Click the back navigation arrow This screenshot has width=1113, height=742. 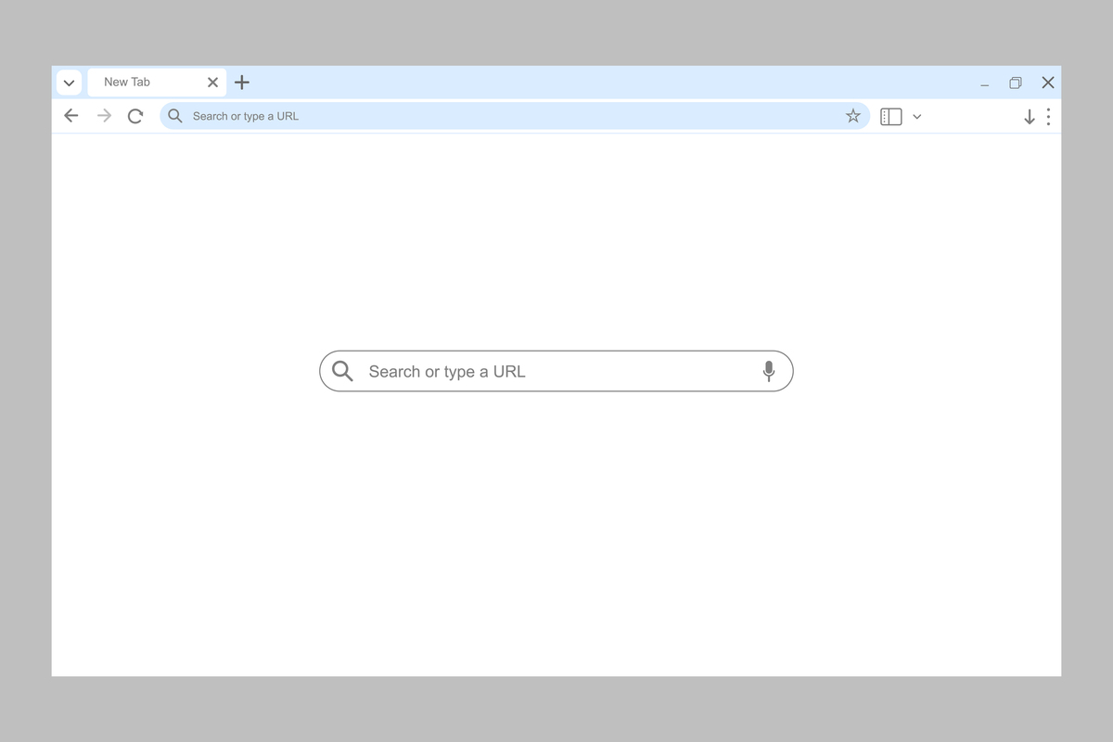tap(71, 116)
